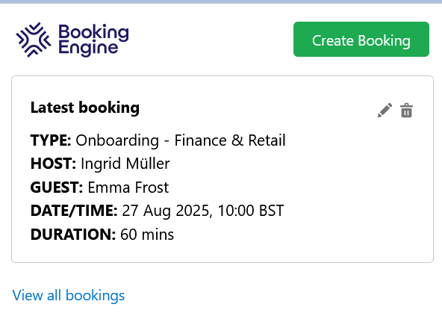Click the blue bar at the top
The width and height of the screenshot is (442, 319).
(x=221, y=1)
